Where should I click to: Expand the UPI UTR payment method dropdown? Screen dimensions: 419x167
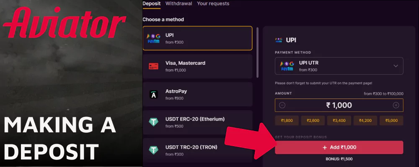point(339,66)
